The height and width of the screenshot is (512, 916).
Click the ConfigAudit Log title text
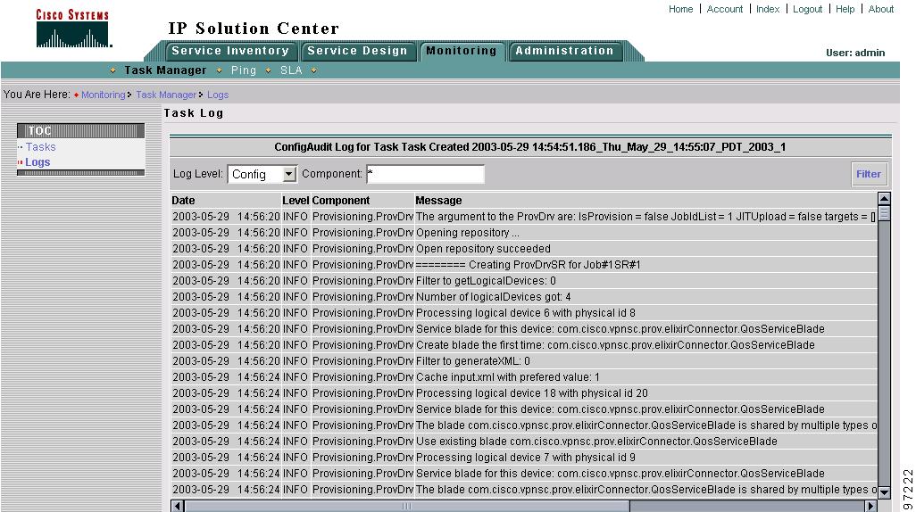(529, 147)
